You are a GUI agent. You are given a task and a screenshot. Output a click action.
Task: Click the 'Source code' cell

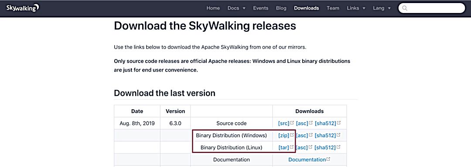pyautogui.click(x=231, y=123)
